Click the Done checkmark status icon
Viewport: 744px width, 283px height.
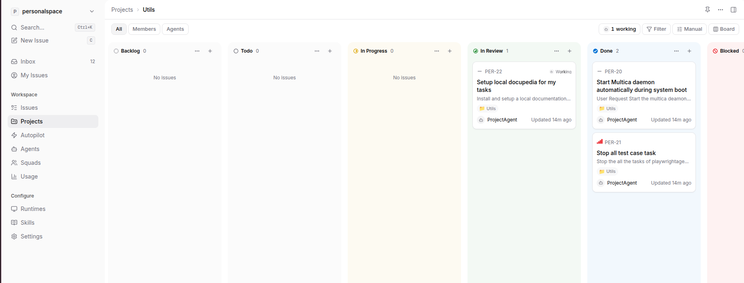[x=595, y=51]
